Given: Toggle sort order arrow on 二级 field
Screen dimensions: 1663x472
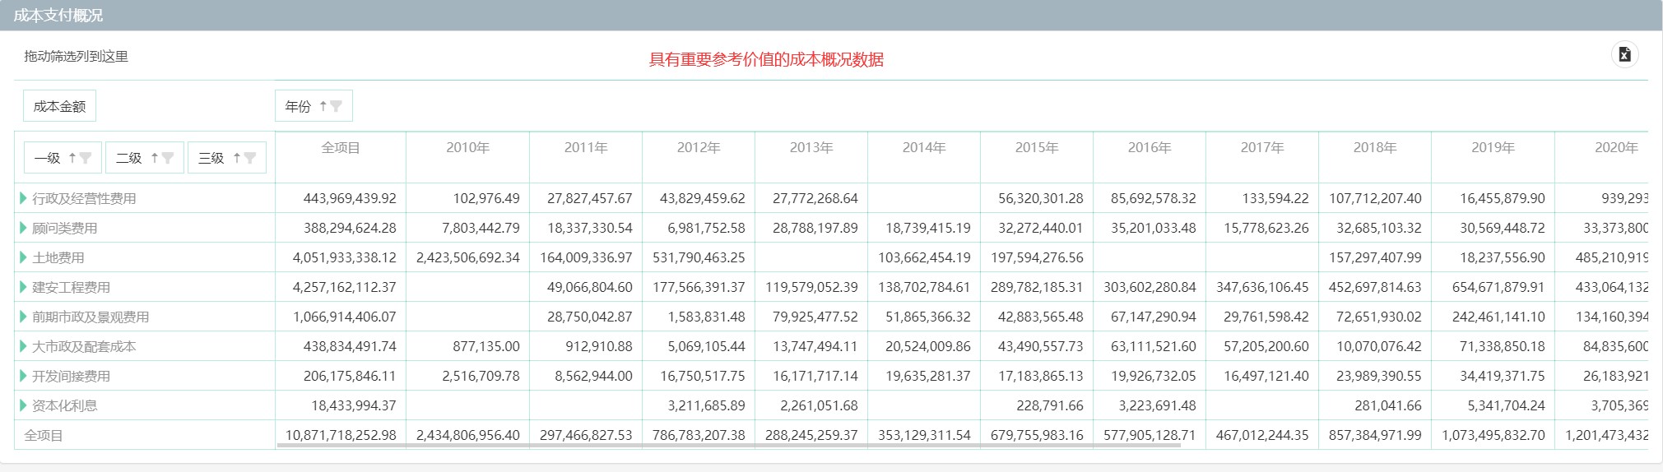Looking at the screenshot, I should coord(155,158).
